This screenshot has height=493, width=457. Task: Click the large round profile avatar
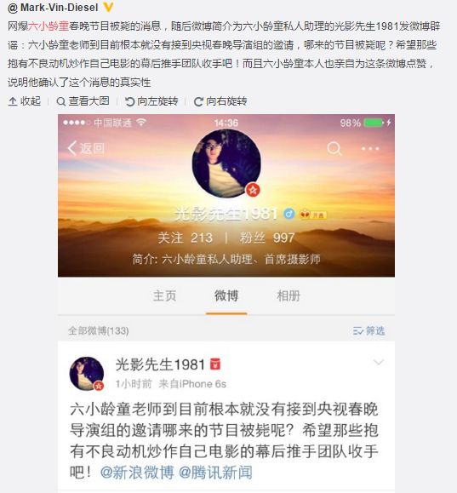(x=226, y=163)
